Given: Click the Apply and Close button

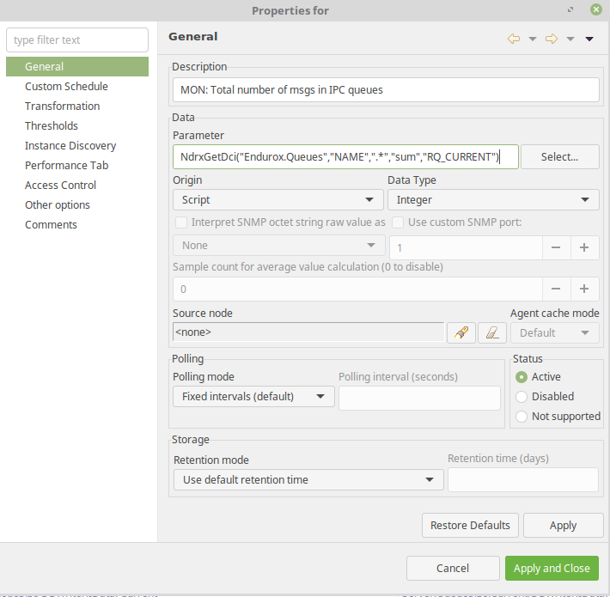Looking at the screenshot, I should (551, 568).
